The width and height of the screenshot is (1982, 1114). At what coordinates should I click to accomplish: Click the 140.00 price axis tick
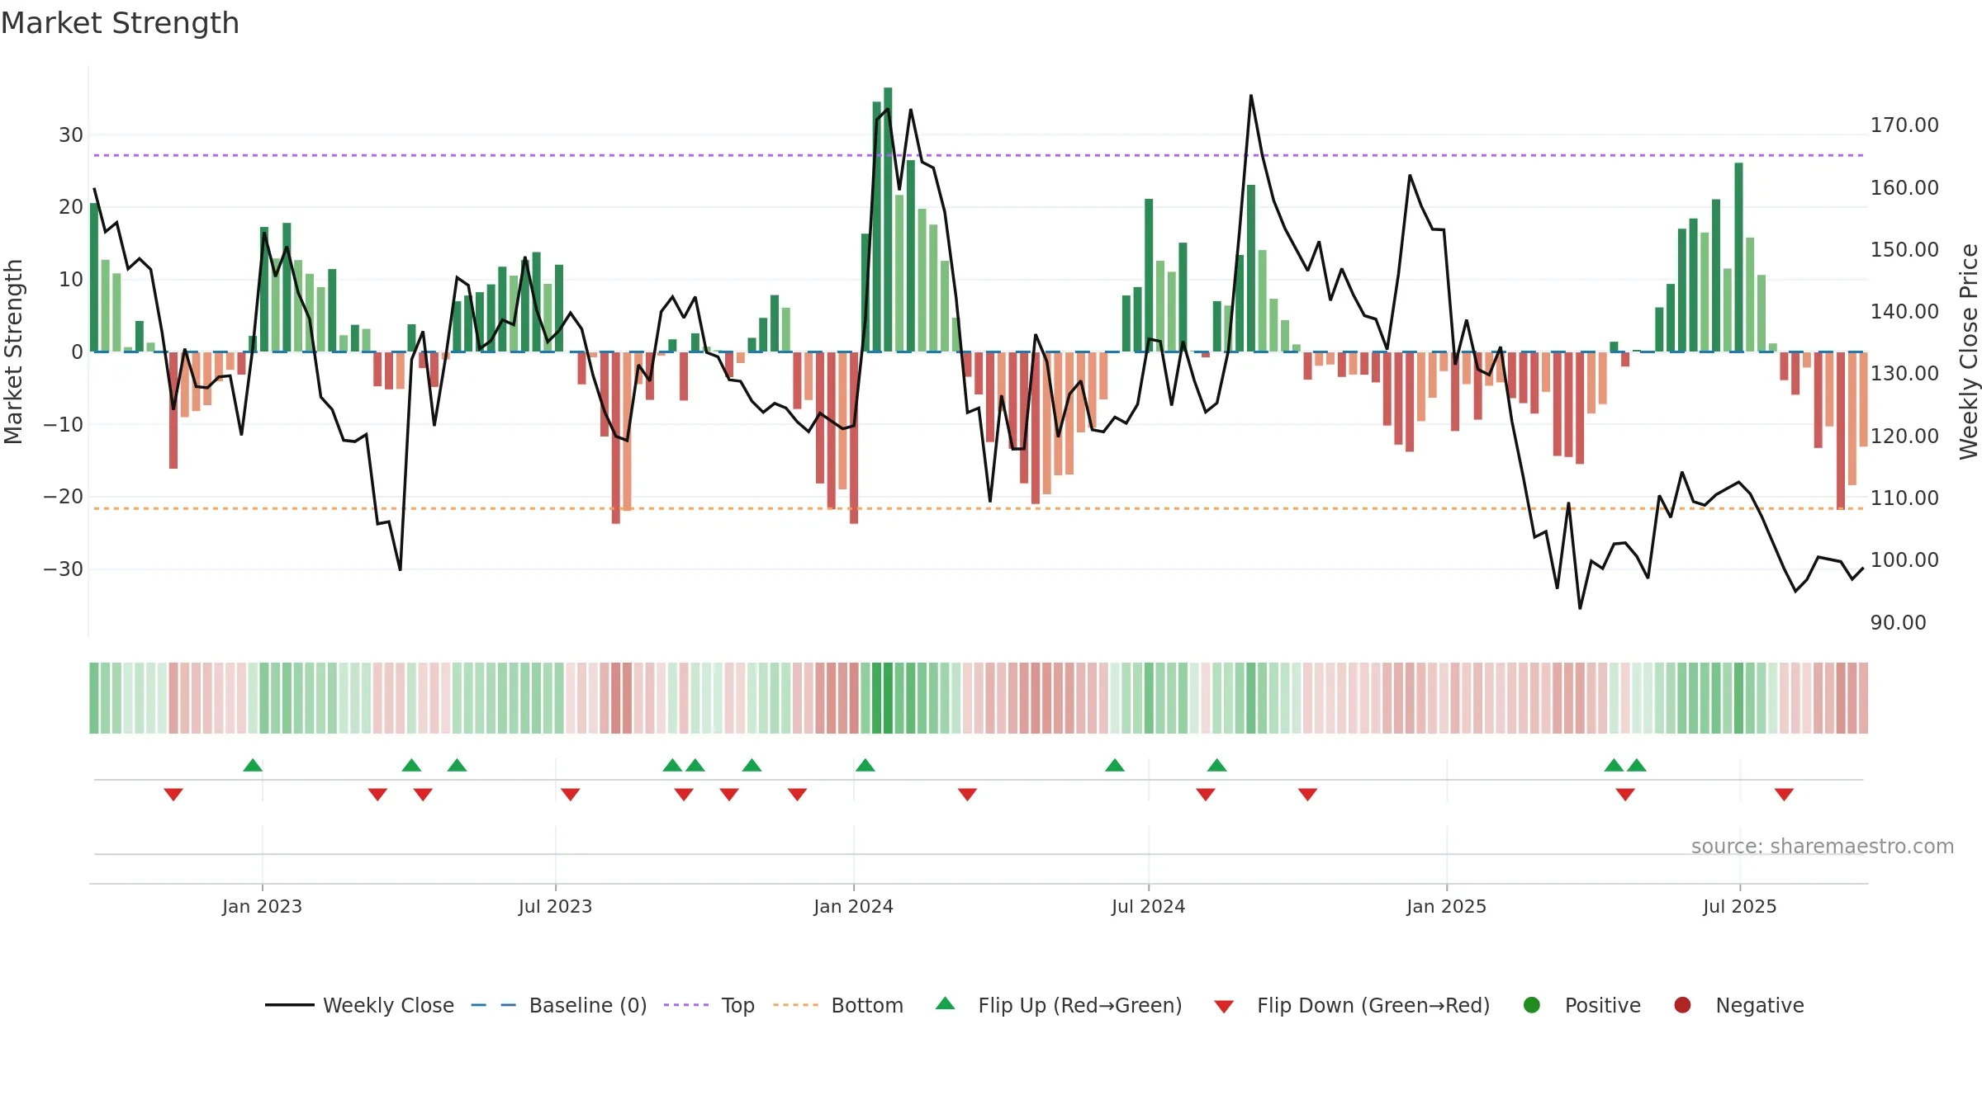(1904, 312)
